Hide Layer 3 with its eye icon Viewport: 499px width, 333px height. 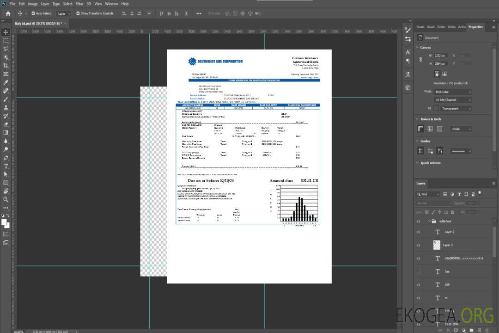(x=419, y=246)
